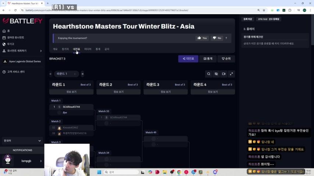Click the Battlefy logo
The width and height of the screenshot is (314, 176).
[22, 21]
